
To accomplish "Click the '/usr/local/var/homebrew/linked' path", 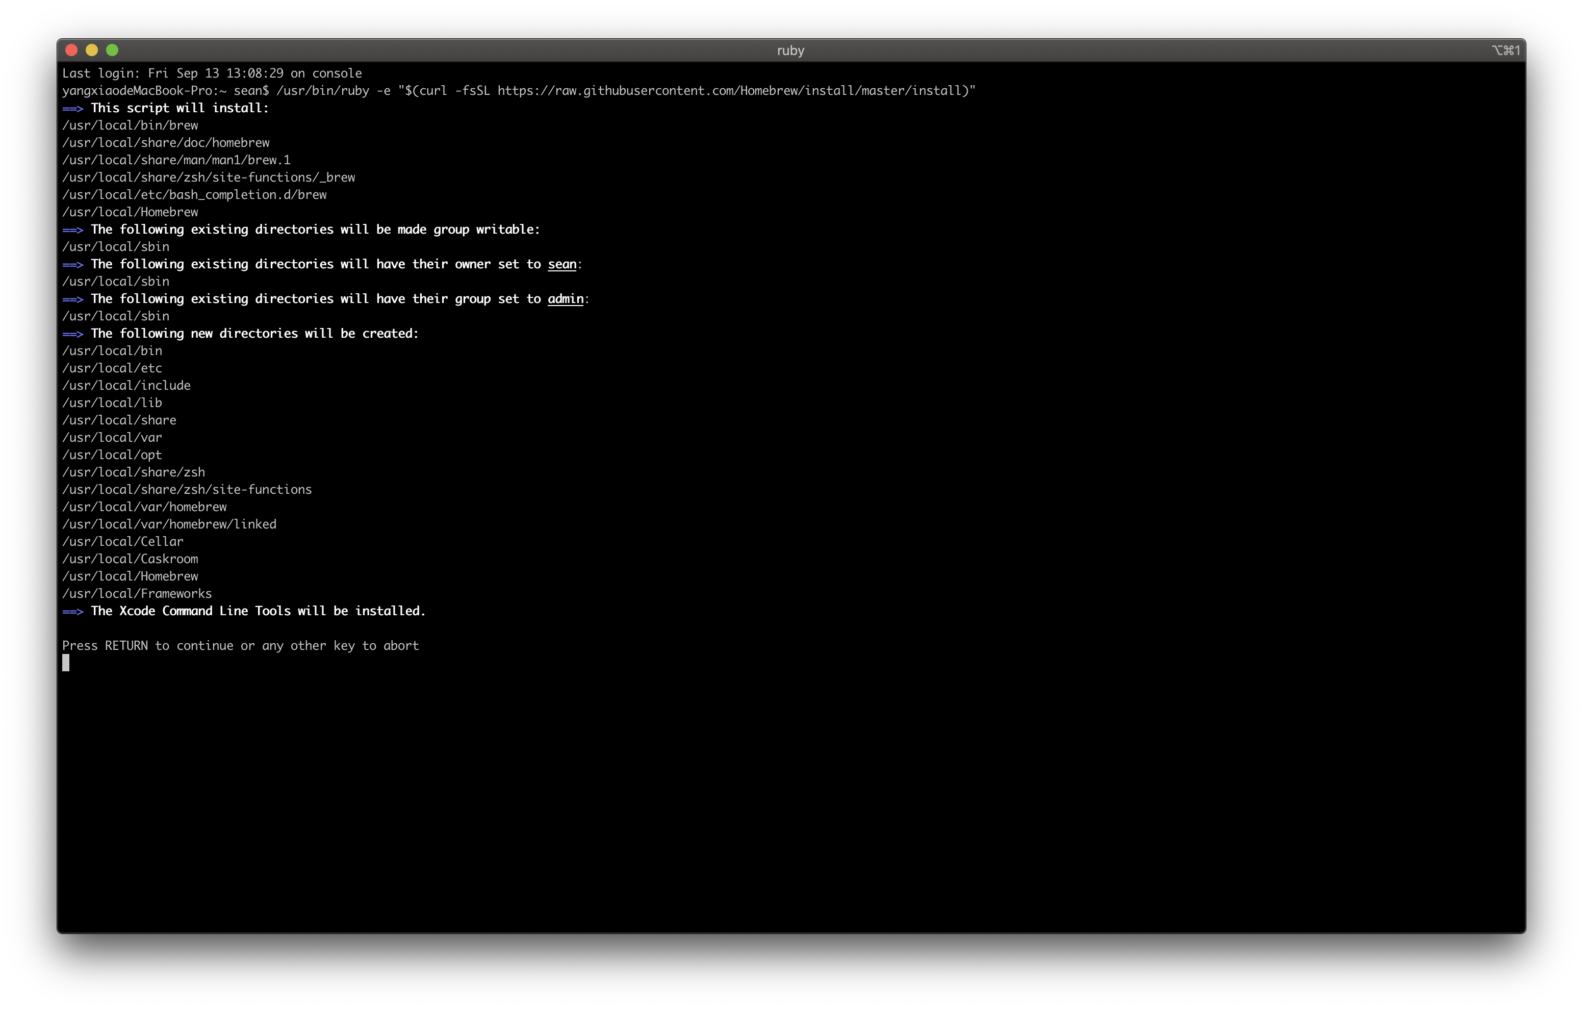I will click(169, 524).
